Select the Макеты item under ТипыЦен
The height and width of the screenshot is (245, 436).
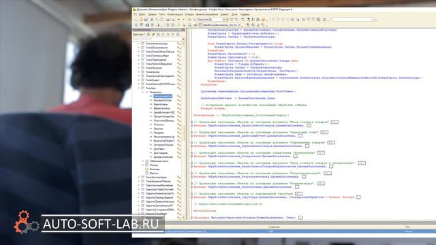coord(154,173)
